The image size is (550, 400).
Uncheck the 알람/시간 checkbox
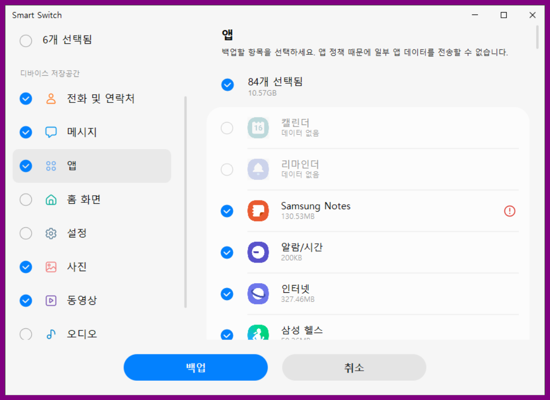click(x=227, y=252)
